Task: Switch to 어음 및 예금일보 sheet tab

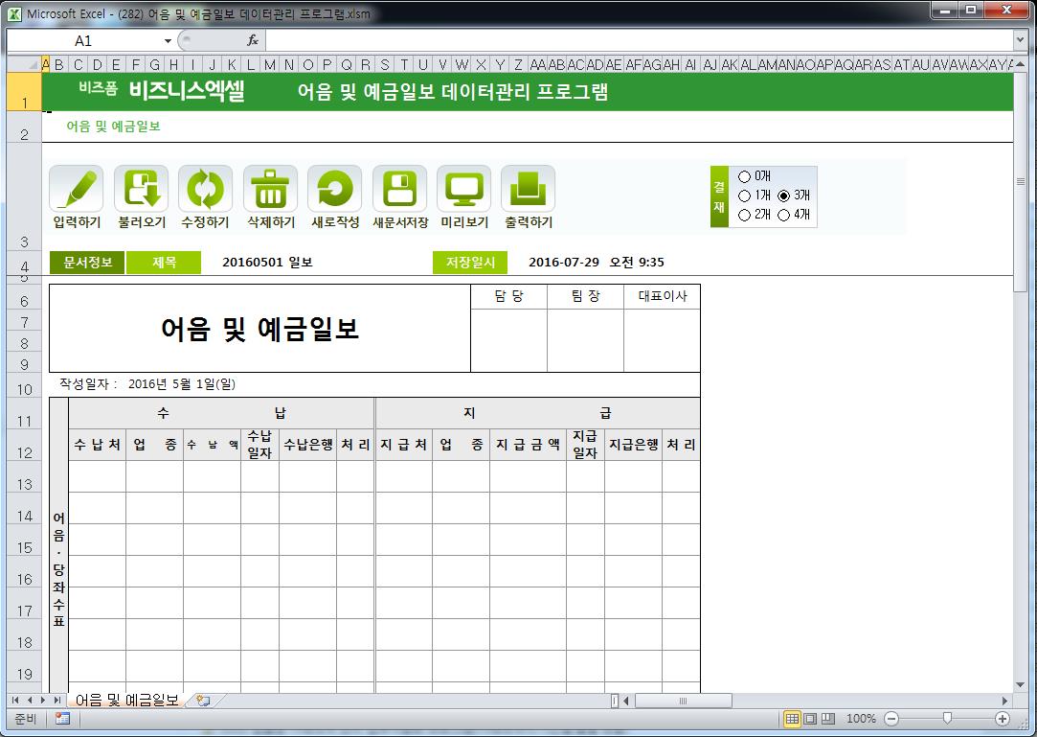Action: click(x=126, y=701)
